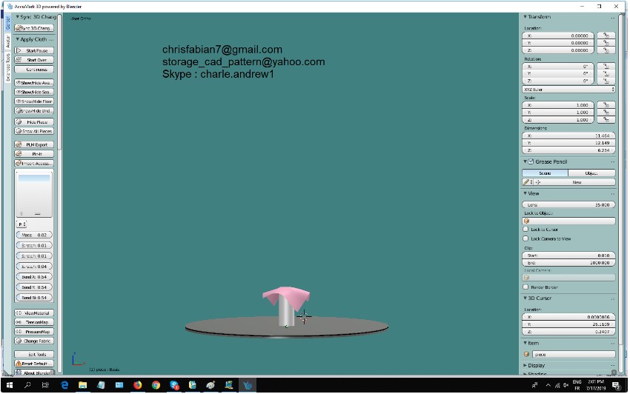Viewport: 630px width, 394px height.
Task: Lock the Scale X value
Action: pyautogui.click(x=606, y=105)
